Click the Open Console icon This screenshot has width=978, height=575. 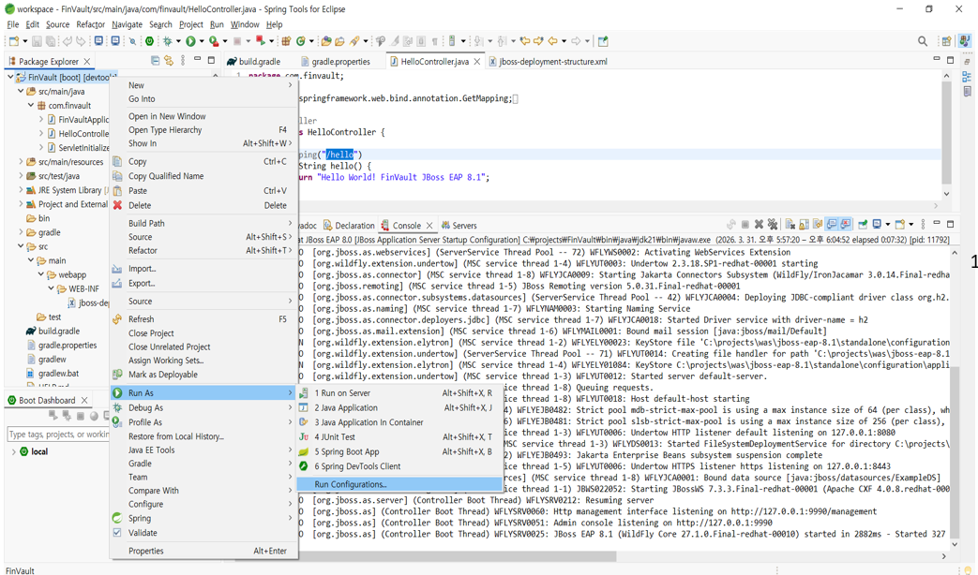point(899,224)
